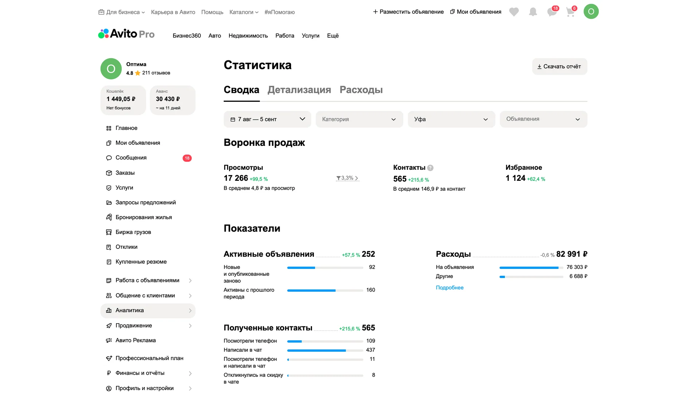697x395 pixels.
Task: Click the 3,3% conversion funnel link
Action: [x=347, y=178]
